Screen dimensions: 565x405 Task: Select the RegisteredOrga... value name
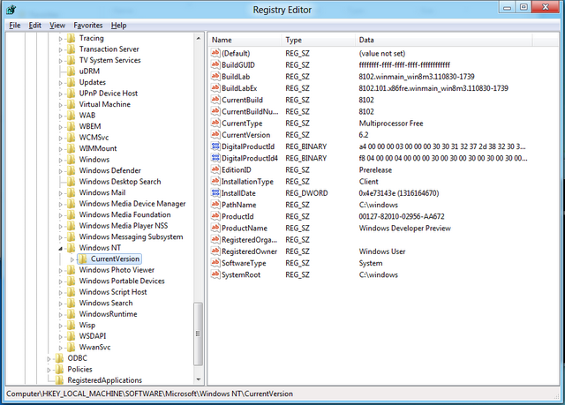(x=249, y=240)
